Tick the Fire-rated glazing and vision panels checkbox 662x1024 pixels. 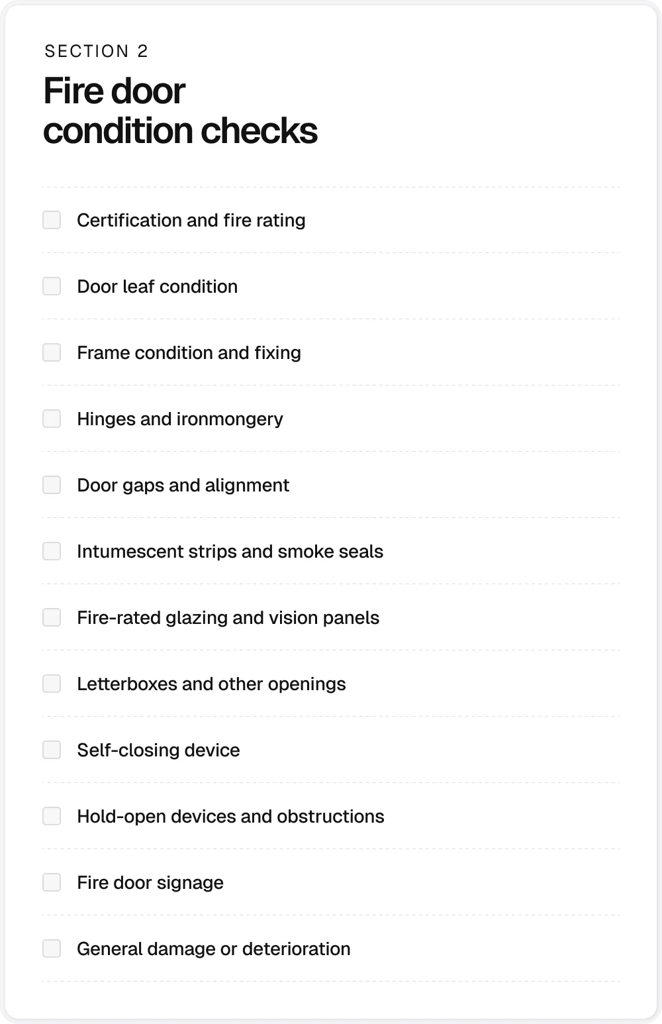(x=52, y=617)
